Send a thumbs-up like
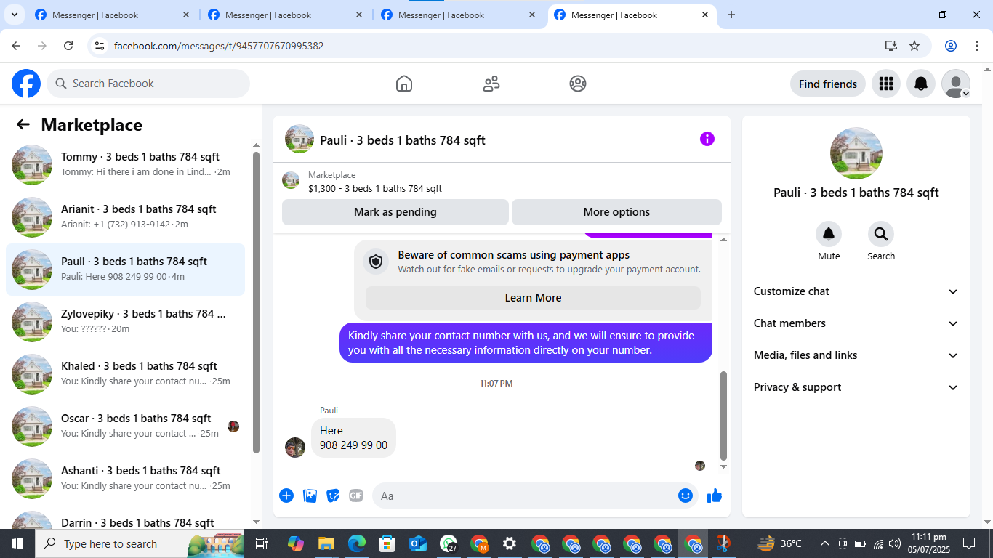The width and height of the screenshot is (993, 558). (x=715, y=496)
